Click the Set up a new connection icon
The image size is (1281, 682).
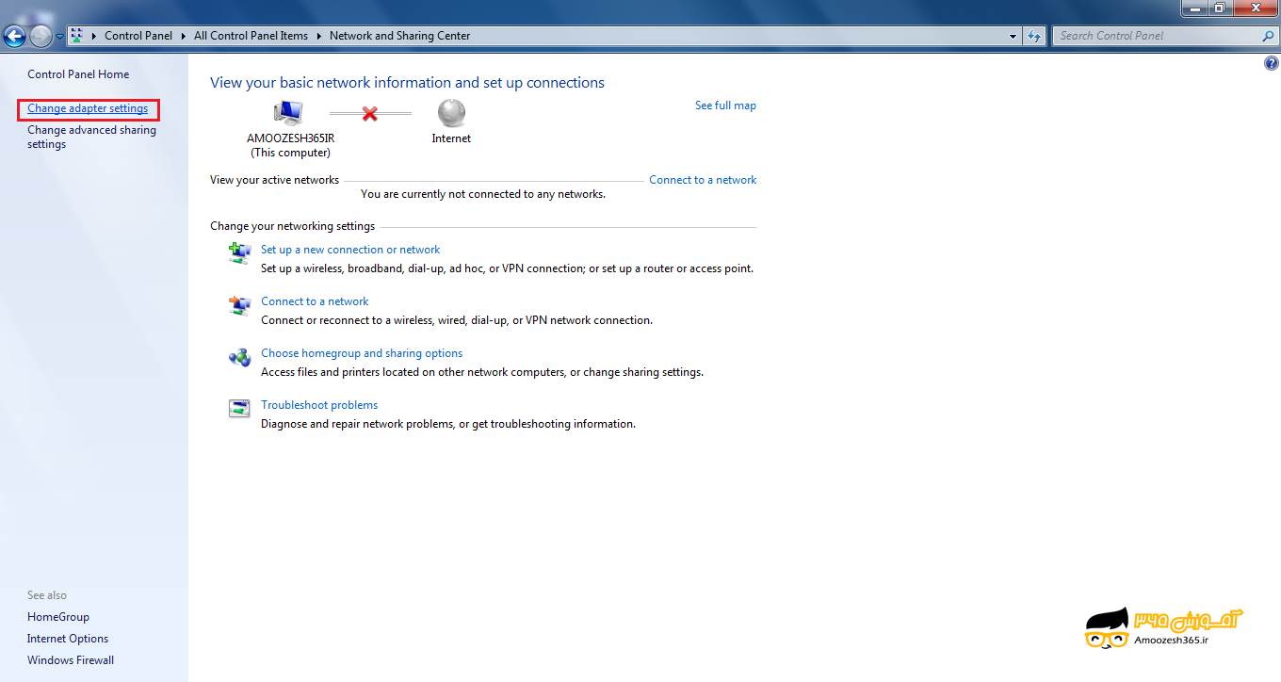240,252
